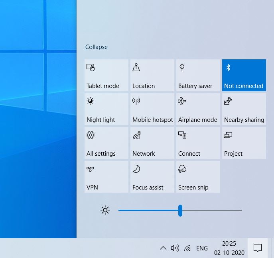Open the Network quick action
The width and height of the screenshot is (274, 258).
(x=152, y=143)
